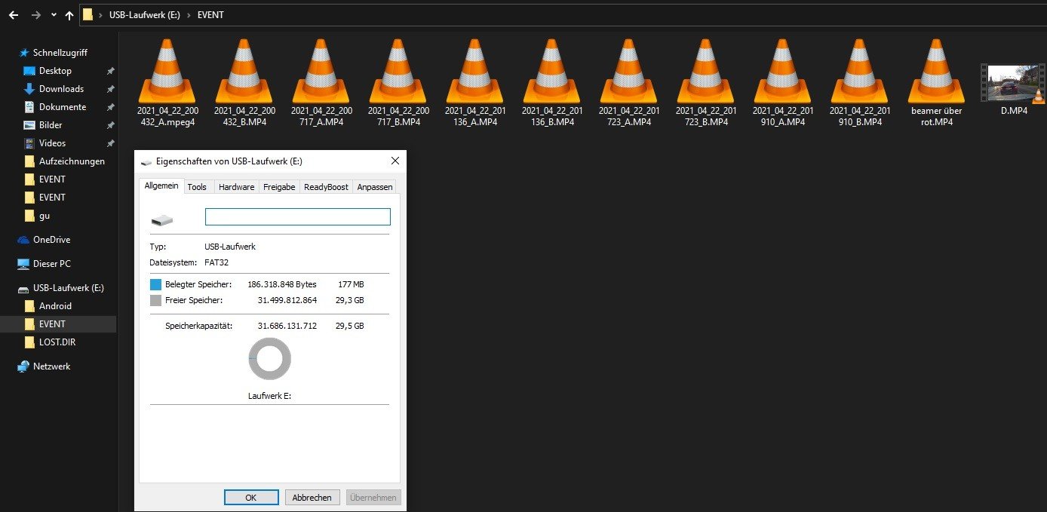Click the drive name input field
This screenshot has height=512, width=1047.
click(298, 217)
